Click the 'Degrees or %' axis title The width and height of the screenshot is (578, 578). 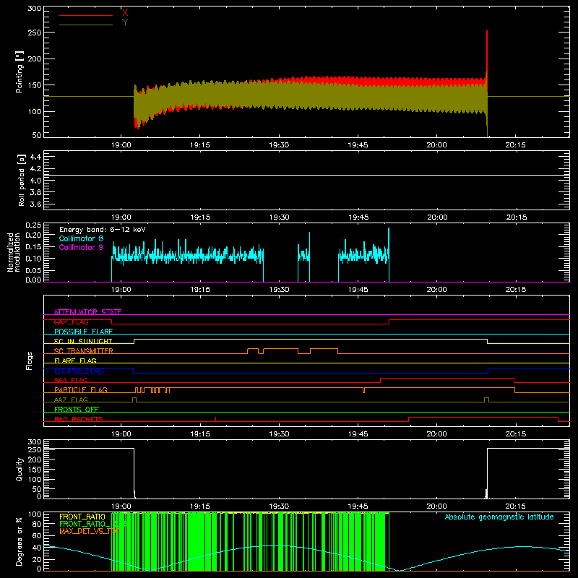[x=20, y=541]
